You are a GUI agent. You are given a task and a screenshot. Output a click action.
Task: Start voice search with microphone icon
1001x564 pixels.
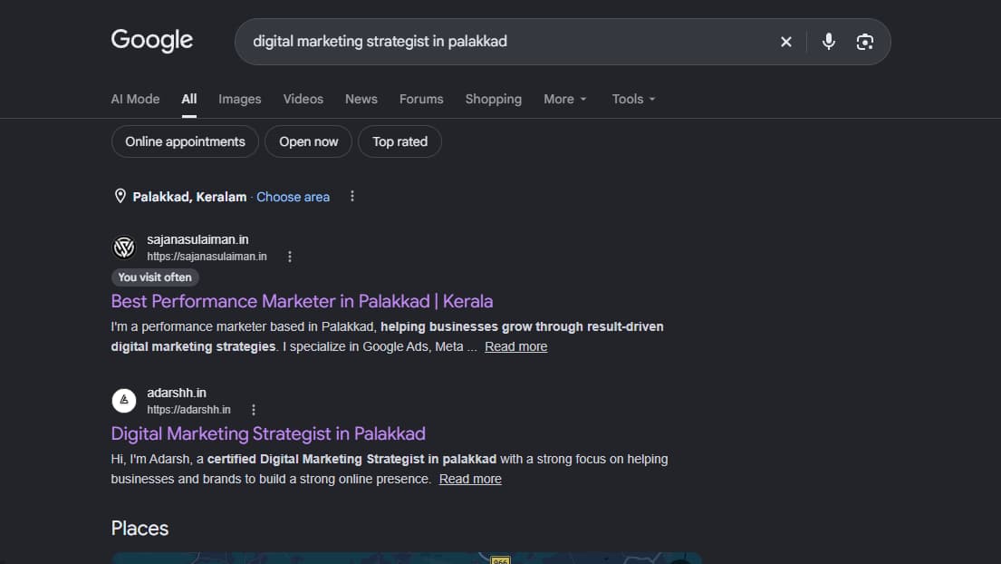(x=828, y=42)
